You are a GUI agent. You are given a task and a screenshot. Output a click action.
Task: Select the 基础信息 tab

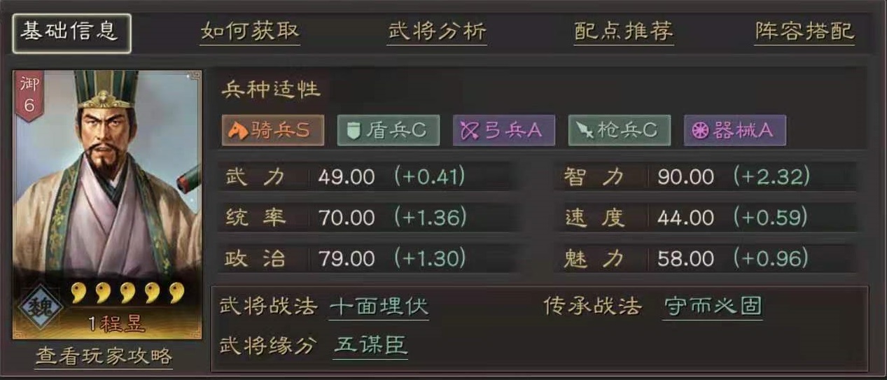pos(71,32)
